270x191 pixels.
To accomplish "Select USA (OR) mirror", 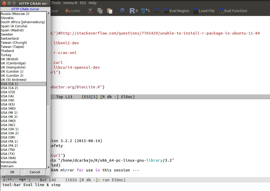I will [x=23, y=137].
